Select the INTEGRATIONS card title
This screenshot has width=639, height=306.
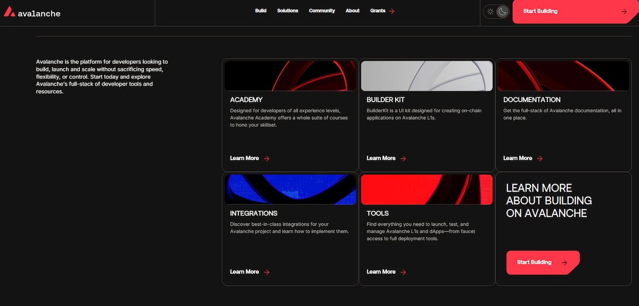click(x=253, y=213)
